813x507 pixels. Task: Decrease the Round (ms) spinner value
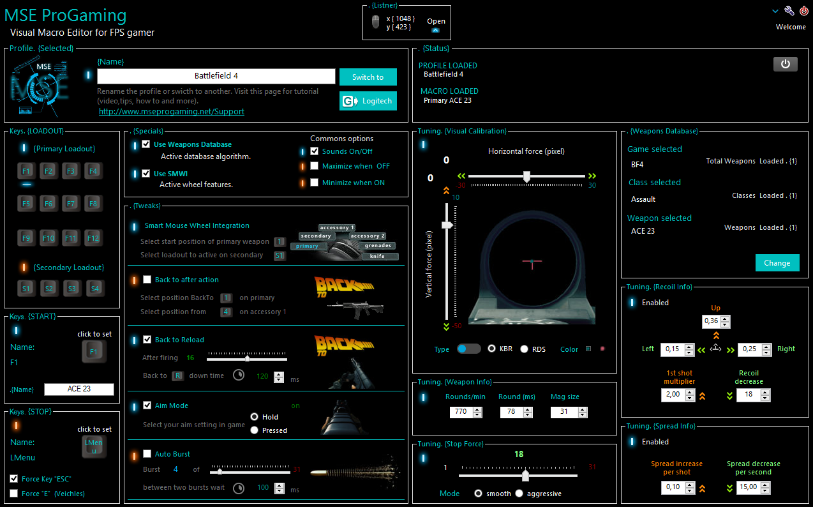528,415
